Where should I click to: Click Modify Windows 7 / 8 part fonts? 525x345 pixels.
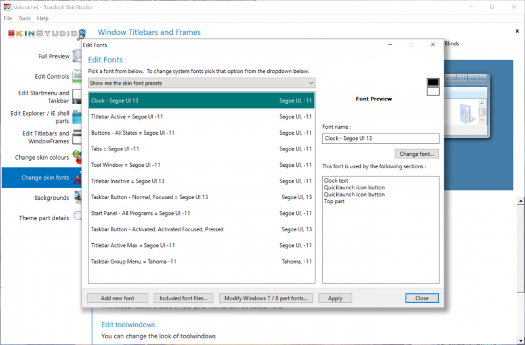(x=266, y=298)
